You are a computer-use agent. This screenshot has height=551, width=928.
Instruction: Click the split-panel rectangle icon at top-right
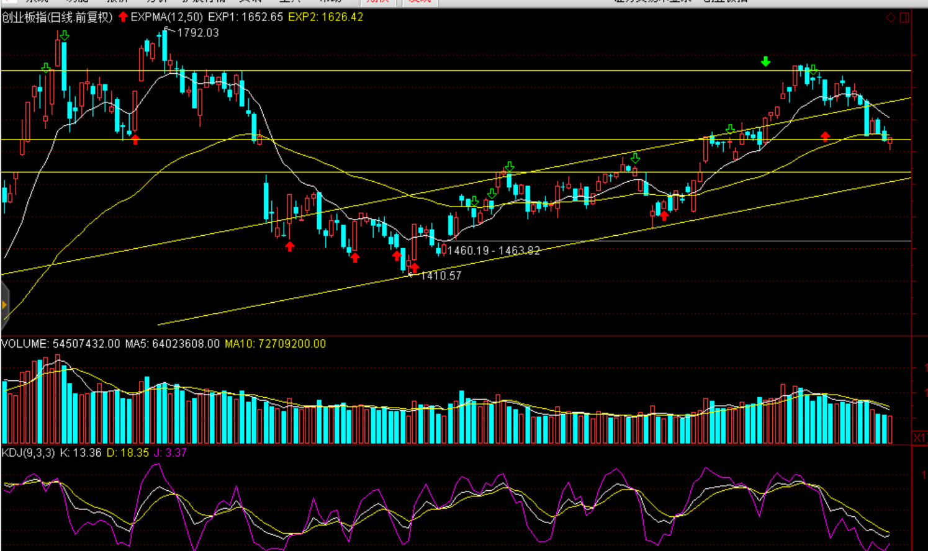pos(904,17)
